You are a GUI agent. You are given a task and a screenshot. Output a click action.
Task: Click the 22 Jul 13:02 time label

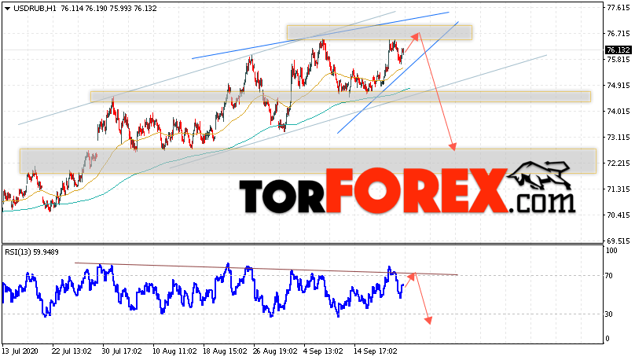click(72, 351)
